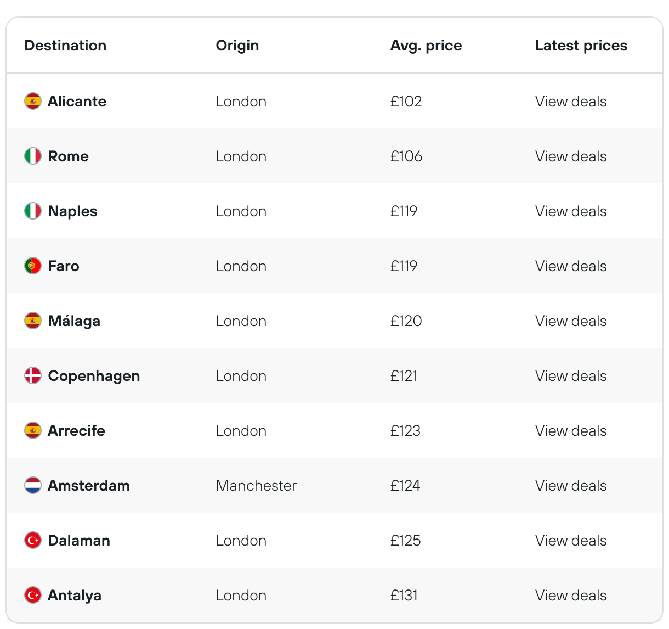The height and width of the screenshot is (629, 669).
Task: Select View deals in the Antalya row
Action: click(x=571, y=596)
